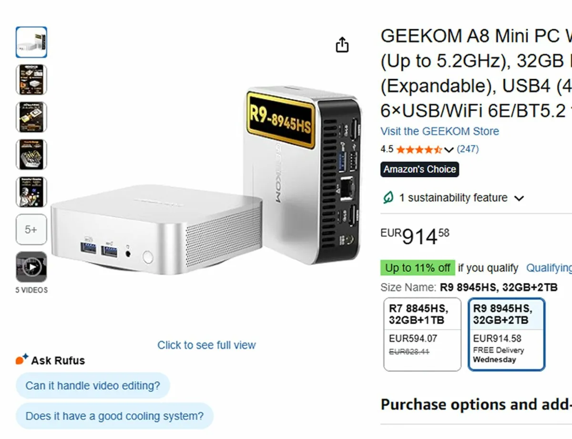Choose R7 8845HS, 32GB+1TB size option
Image resolution: width=572 pixels, height=439 pixels.
(422, 334)
